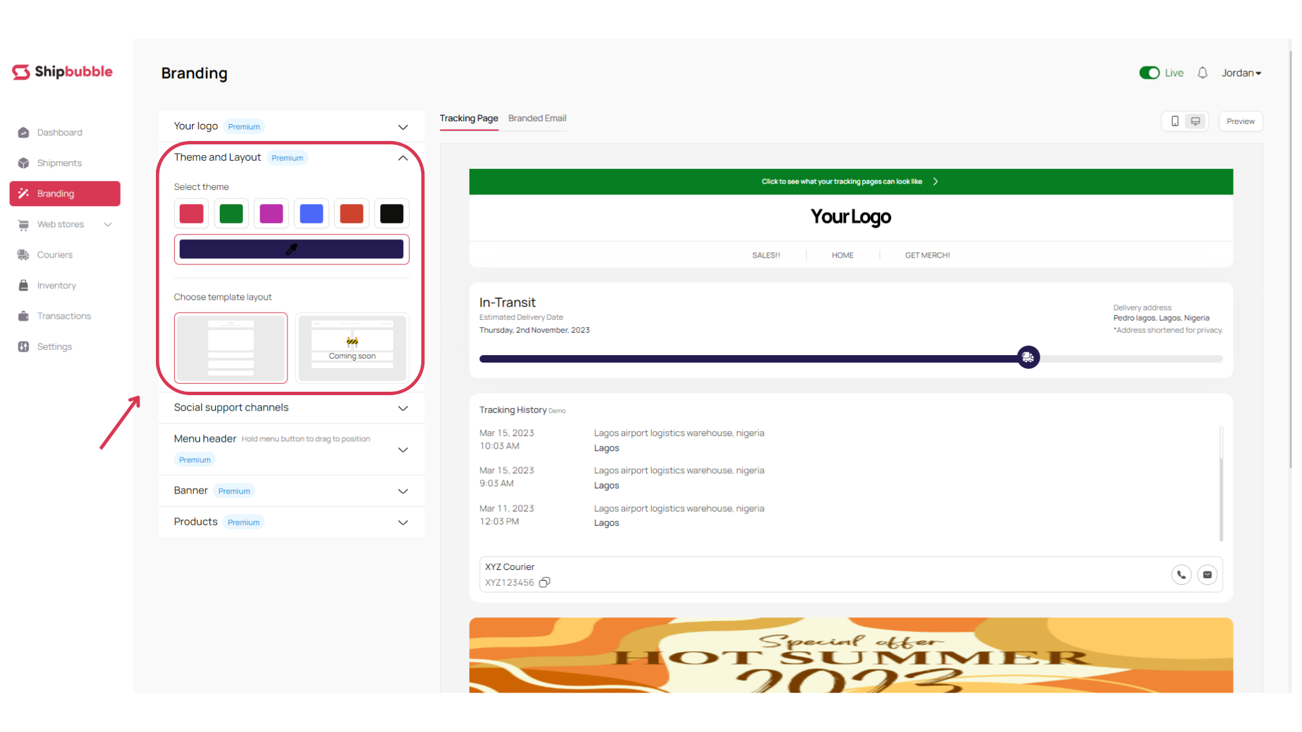Switch preview to desktop monitor view
Viewport: 1302px width, 732px height.
[1196, 121]
